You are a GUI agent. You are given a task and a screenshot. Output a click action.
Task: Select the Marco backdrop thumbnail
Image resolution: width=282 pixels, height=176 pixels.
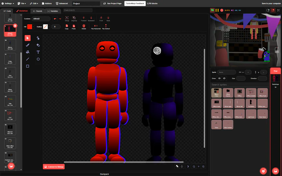tap(10, 45)
